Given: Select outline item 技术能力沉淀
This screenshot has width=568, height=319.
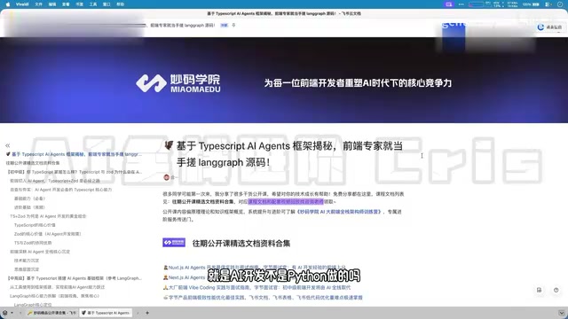Looking at the screenshot, I should [x=27, y=261].
